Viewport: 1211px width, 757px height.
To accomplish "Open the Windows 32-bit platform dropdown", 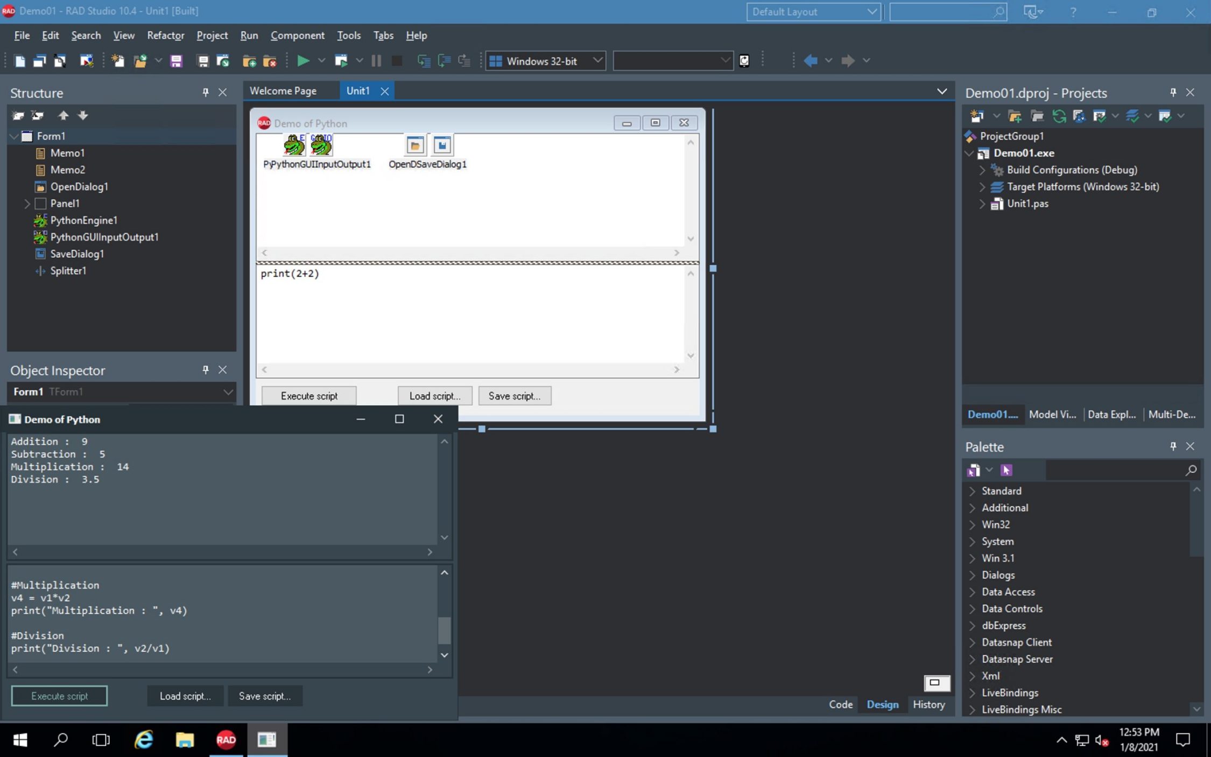I will [597, 61].
